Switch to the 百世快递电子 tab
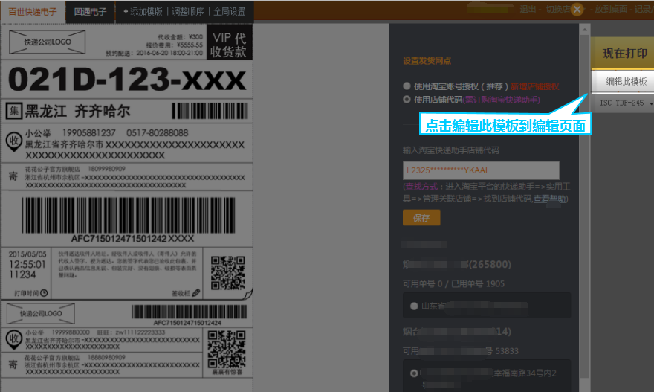 [x=32, y=12]
